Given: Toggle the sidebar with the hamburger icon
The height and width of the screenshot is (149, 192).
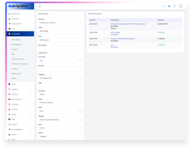Looking at the screenshot, I should [x=40, y=6].
